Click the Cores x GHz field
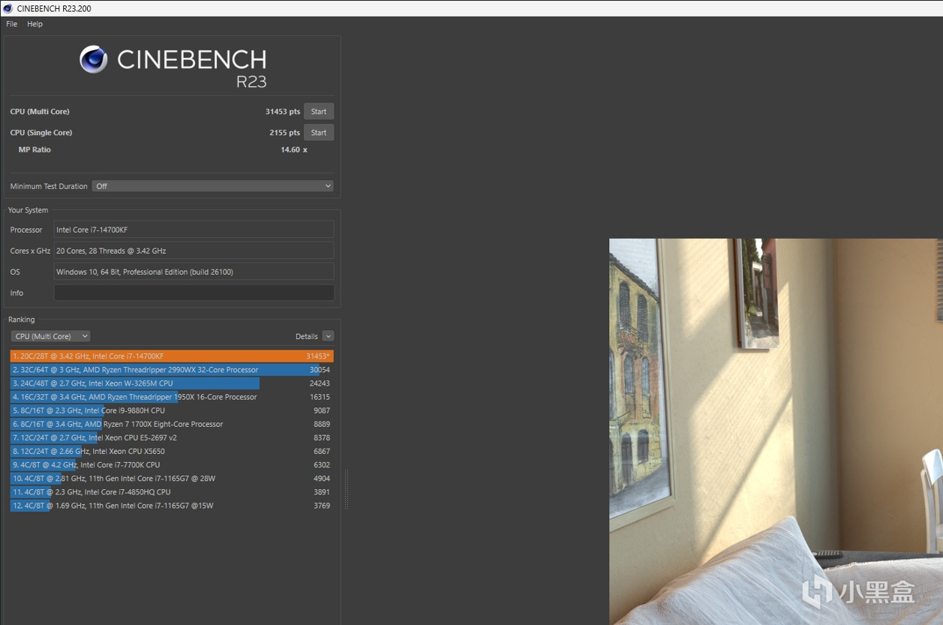 pyautogui.click(x=194, y=251)
